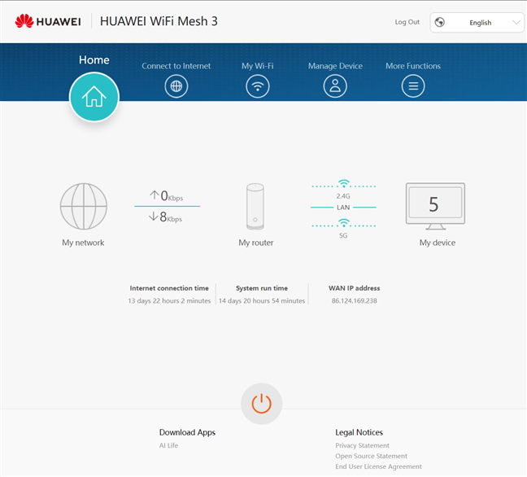Click the Log Out link
Image resolution: width=527 pixels, height=477 pixels.
[407, 22]
